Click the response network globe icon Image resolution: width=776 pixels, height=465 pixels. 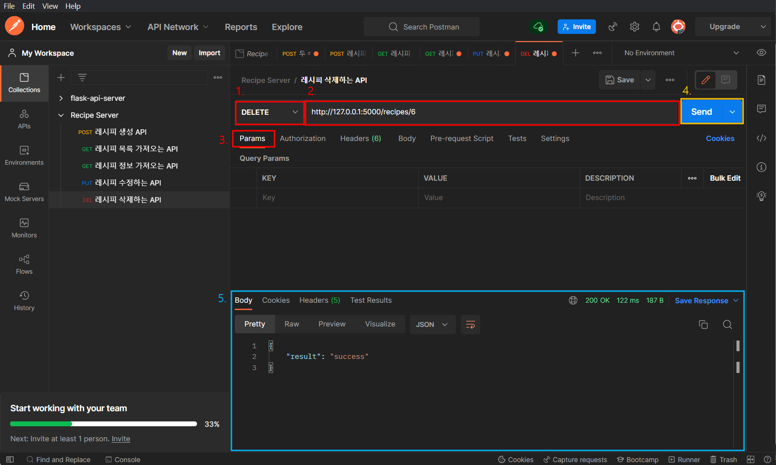573,300
